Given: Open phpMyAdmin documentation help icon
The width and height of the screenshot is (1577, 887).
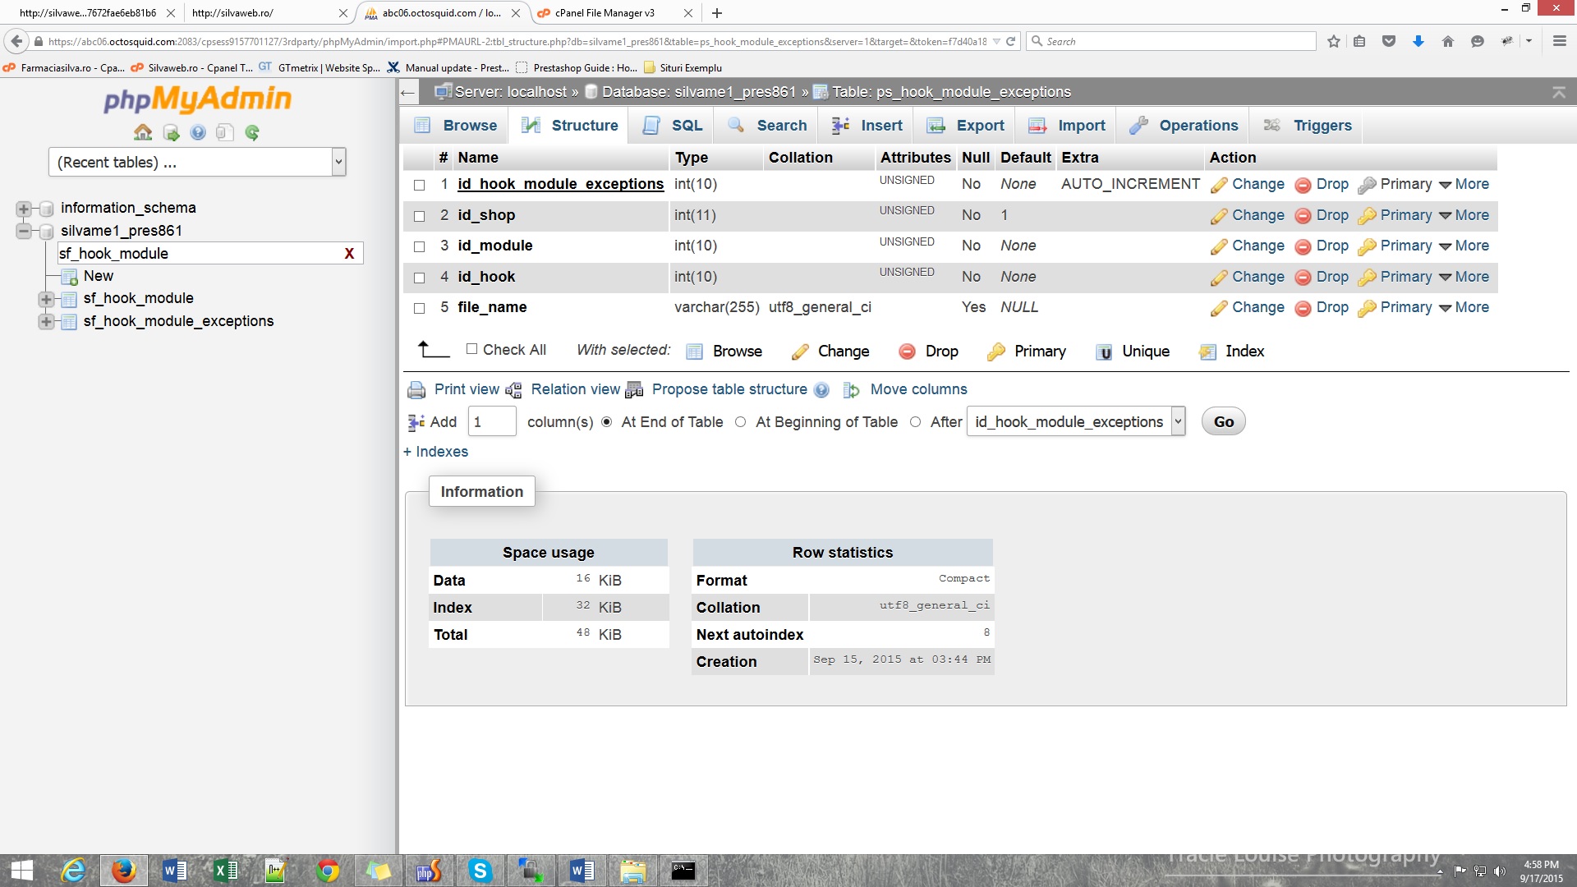Looking at the screenshot, I should [x=198, y=132].
